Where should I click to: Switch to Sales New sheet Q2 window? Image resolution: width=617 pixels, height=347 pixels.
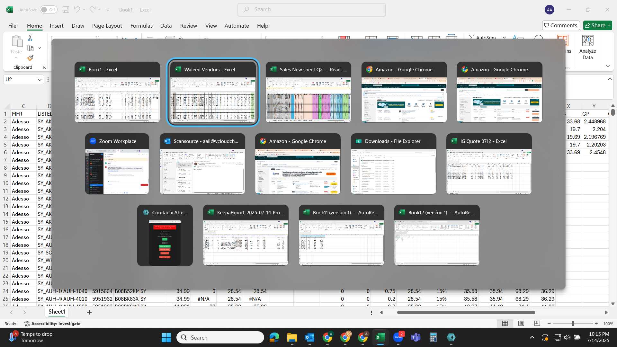308,92
